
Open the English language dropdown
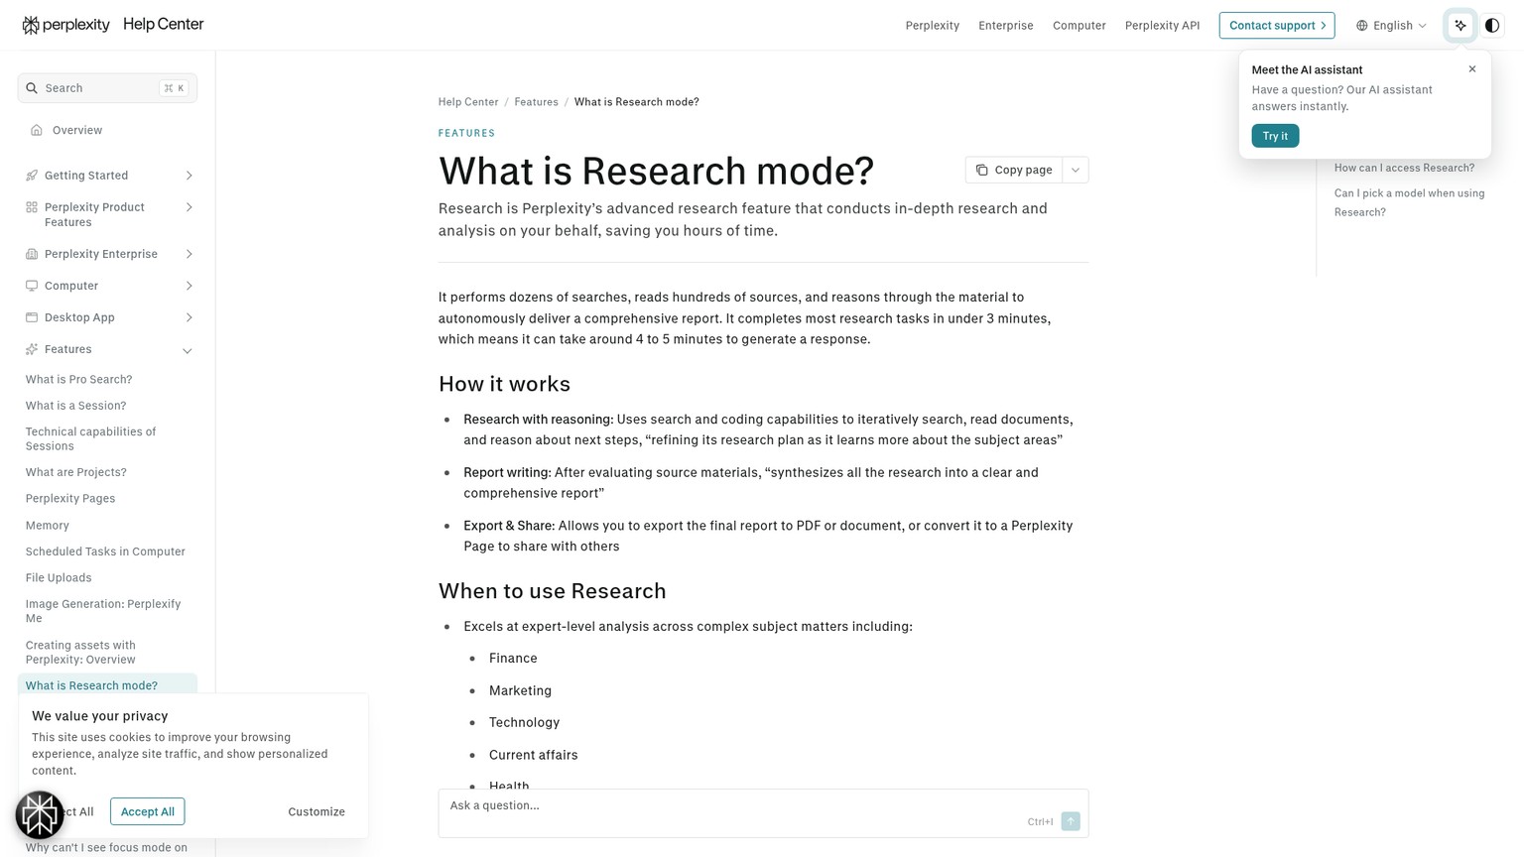1392,25
